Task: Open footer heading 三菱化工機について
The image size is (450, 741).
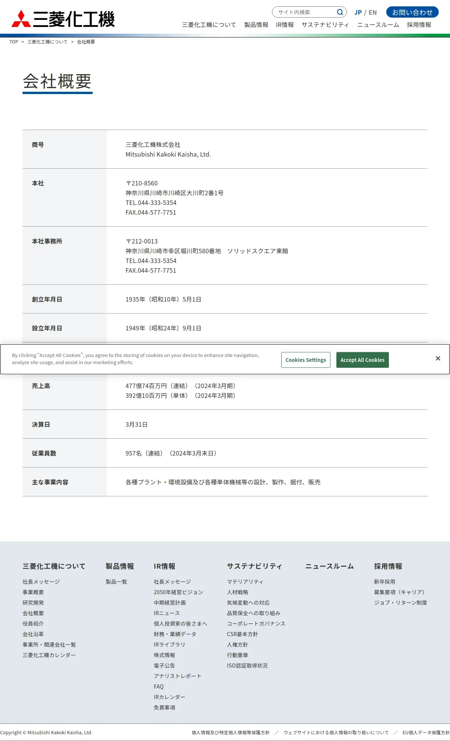Action: [x=54, y=566]
